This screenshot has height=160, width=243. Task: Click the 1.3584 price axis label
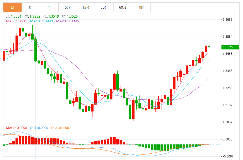point(228,37)
